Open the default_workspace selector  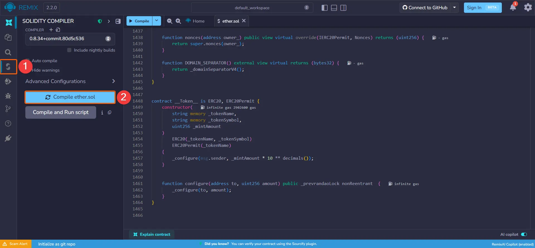(252, 8)
